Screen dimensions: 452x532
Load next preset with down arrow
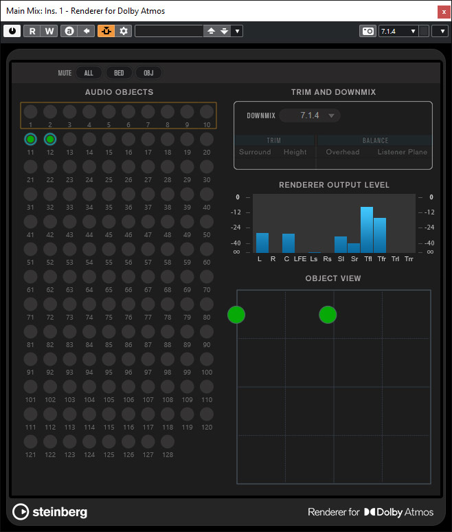[224, 31]
